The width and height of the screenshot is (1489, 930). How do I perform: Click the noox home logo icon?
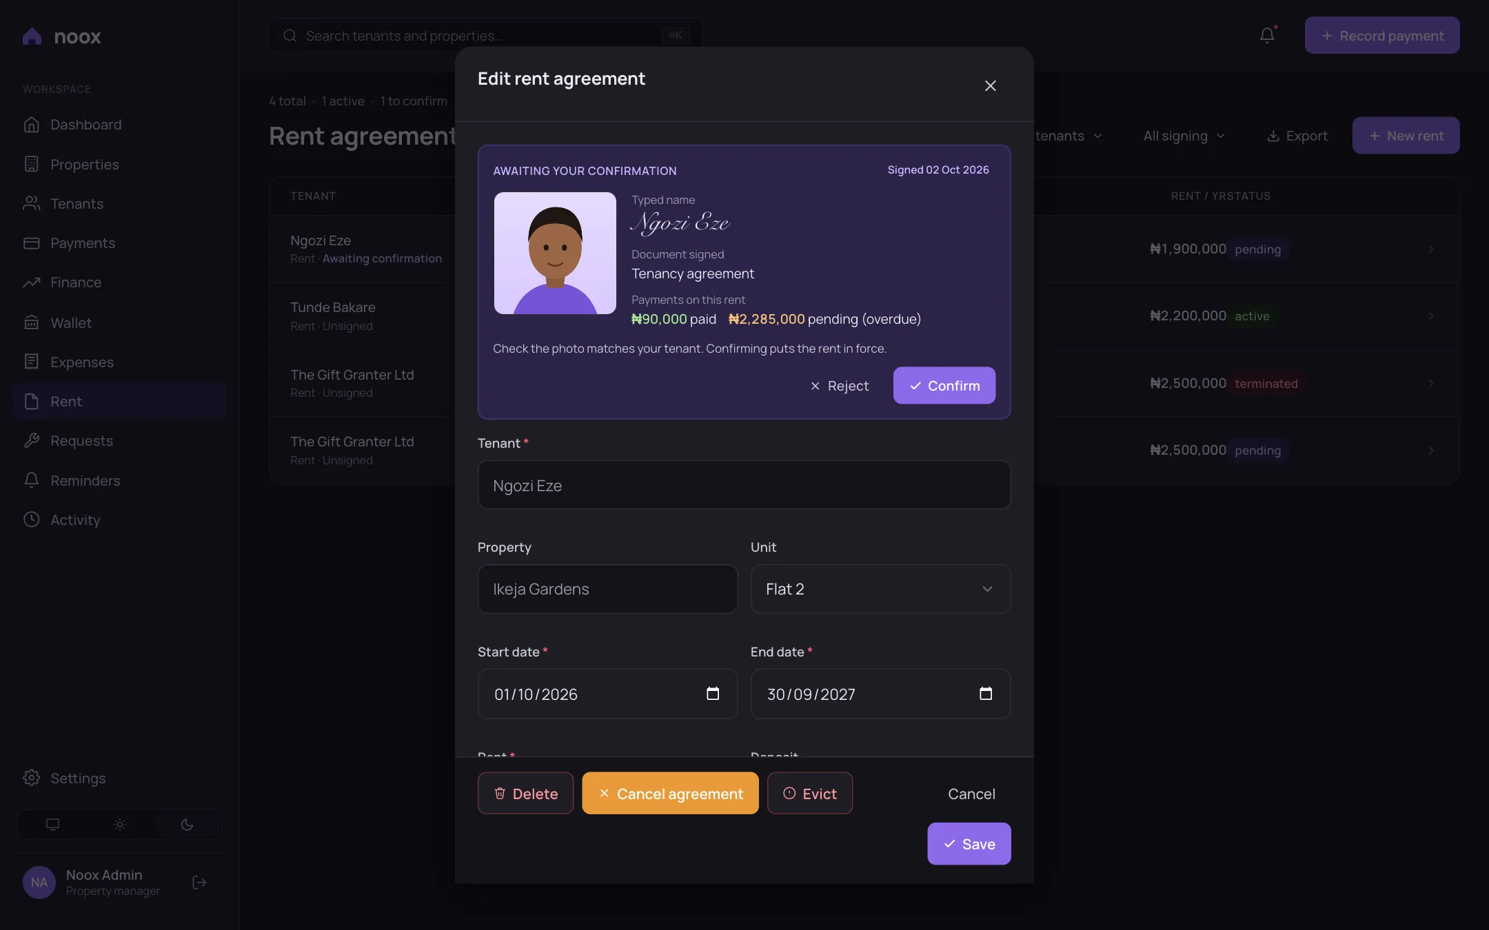click(x=32, y=36)
